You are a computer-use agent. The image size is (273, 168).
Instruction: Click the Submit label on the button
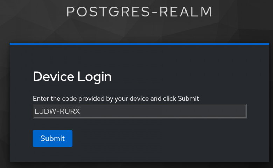[x=52, y=138]
